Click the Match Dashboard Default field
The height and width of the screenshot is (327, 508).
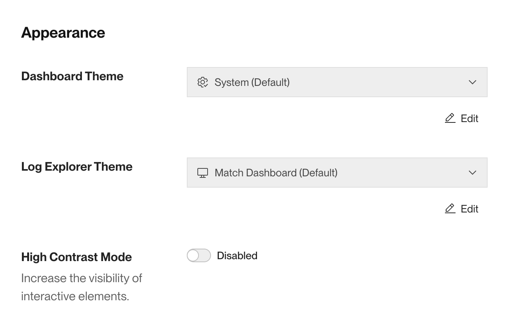pyautogui.click(x=337, y=173)
